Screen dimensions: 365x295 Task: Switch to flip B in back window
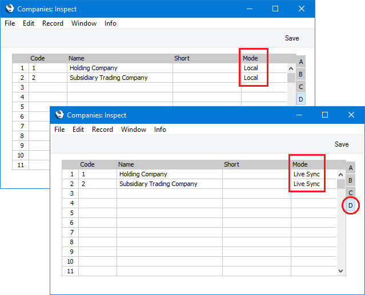point(301,74)
